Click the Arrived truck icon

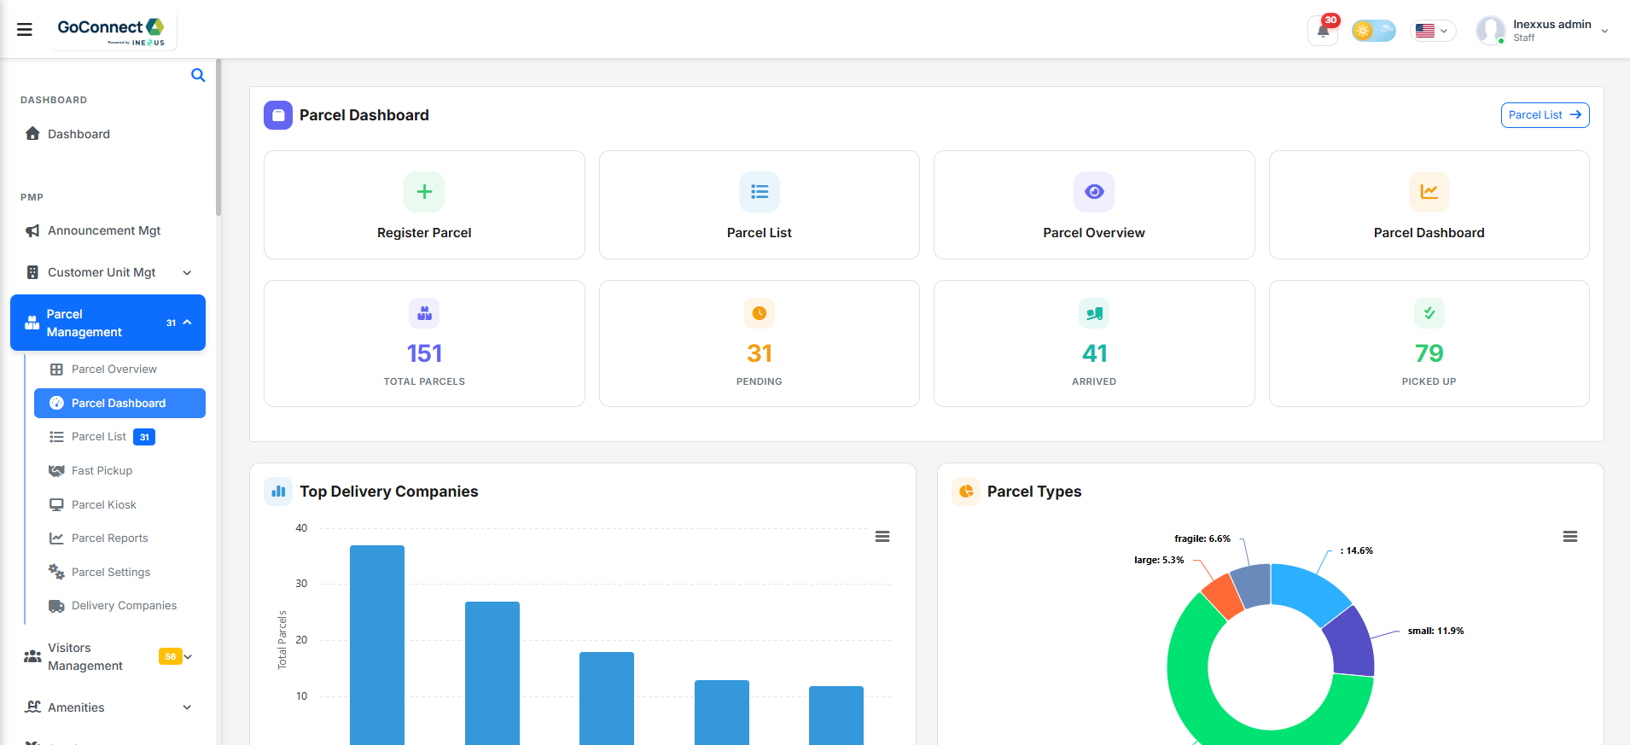click(x=1094, y=313)
